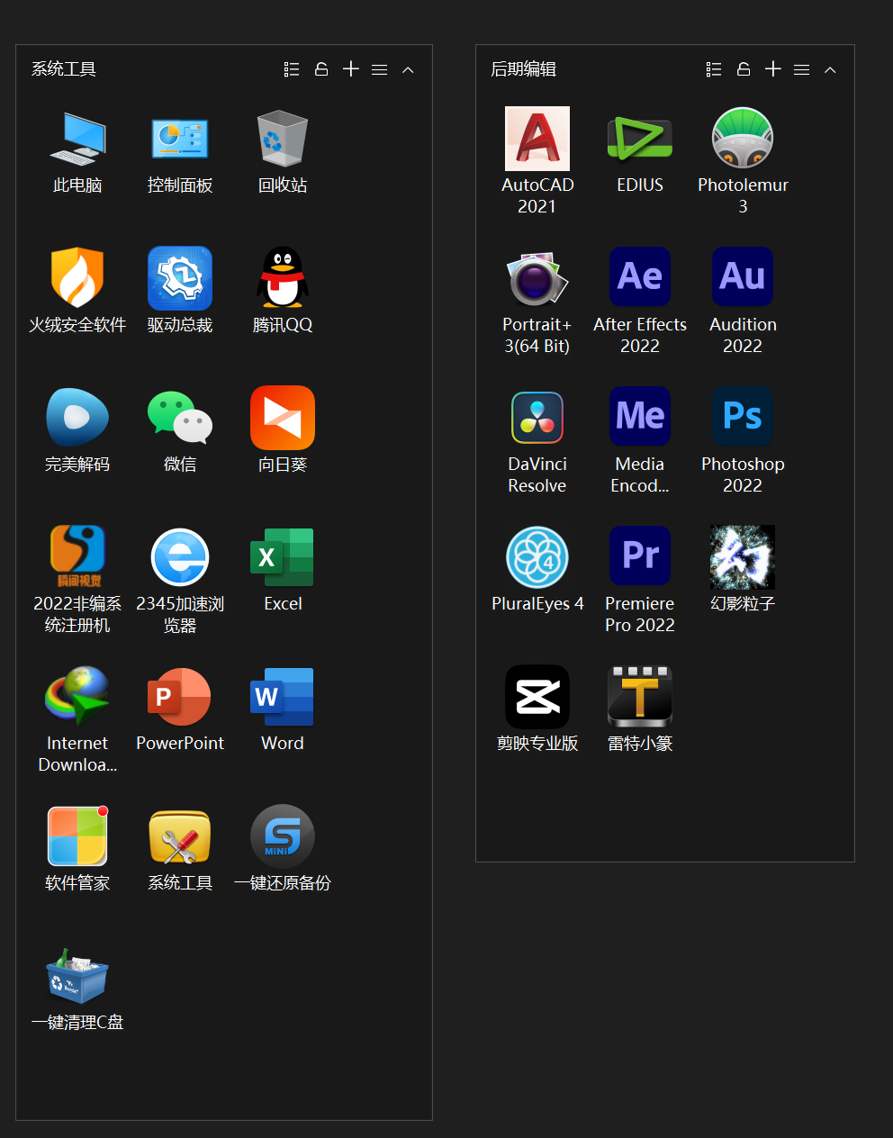Screen dimensions: 893x1138
Task: Open the 控制面板 icon
Action: coord(180,139)
